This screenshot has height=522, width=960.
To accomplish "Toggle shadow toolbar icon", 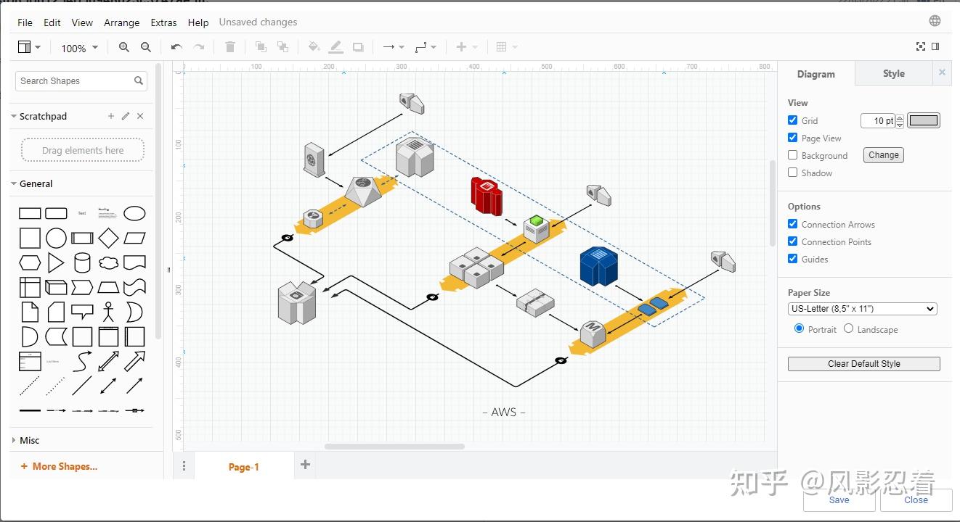I will pyautogui.click(x=358, y=47).
